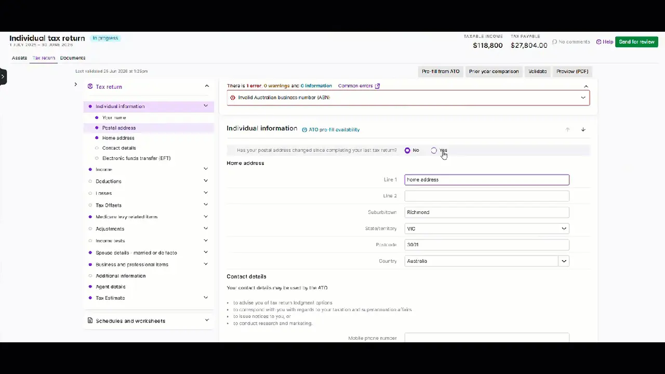This screenshot has height=374, width=665.
Task: Focus the Mobile phone number field
Action: click(x=487, y=338)
